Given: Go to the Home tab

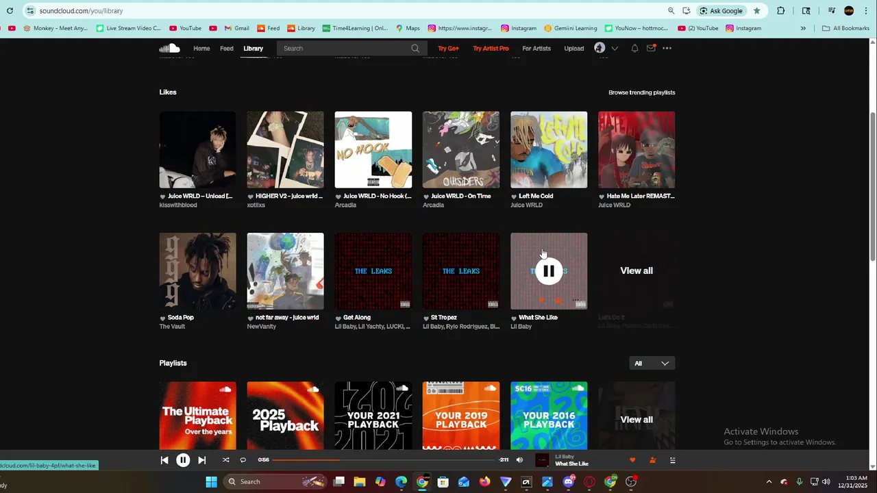Looking at the screenshot, I should click(201, 49).
